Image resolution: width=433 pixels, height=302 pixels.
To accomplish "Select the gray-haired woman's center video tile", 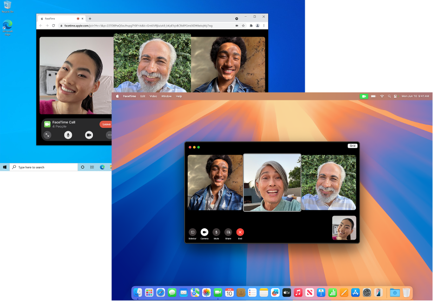I will (x=272, y=183).
